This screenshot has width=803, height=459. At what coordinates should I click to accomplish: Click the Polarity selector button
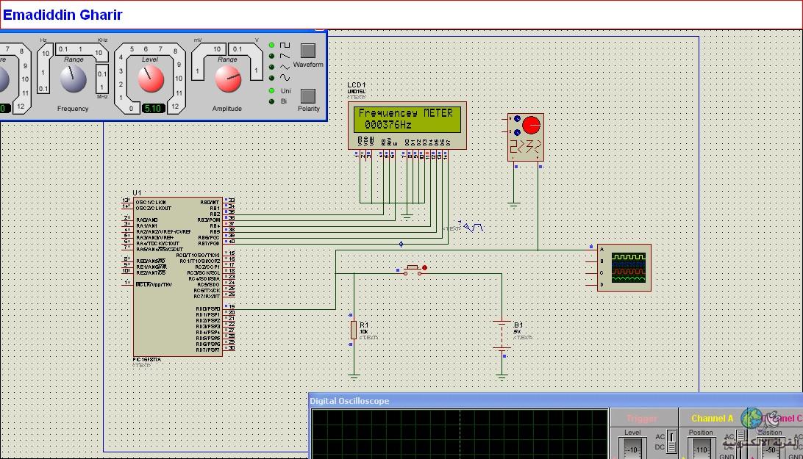tap(308, 95)
